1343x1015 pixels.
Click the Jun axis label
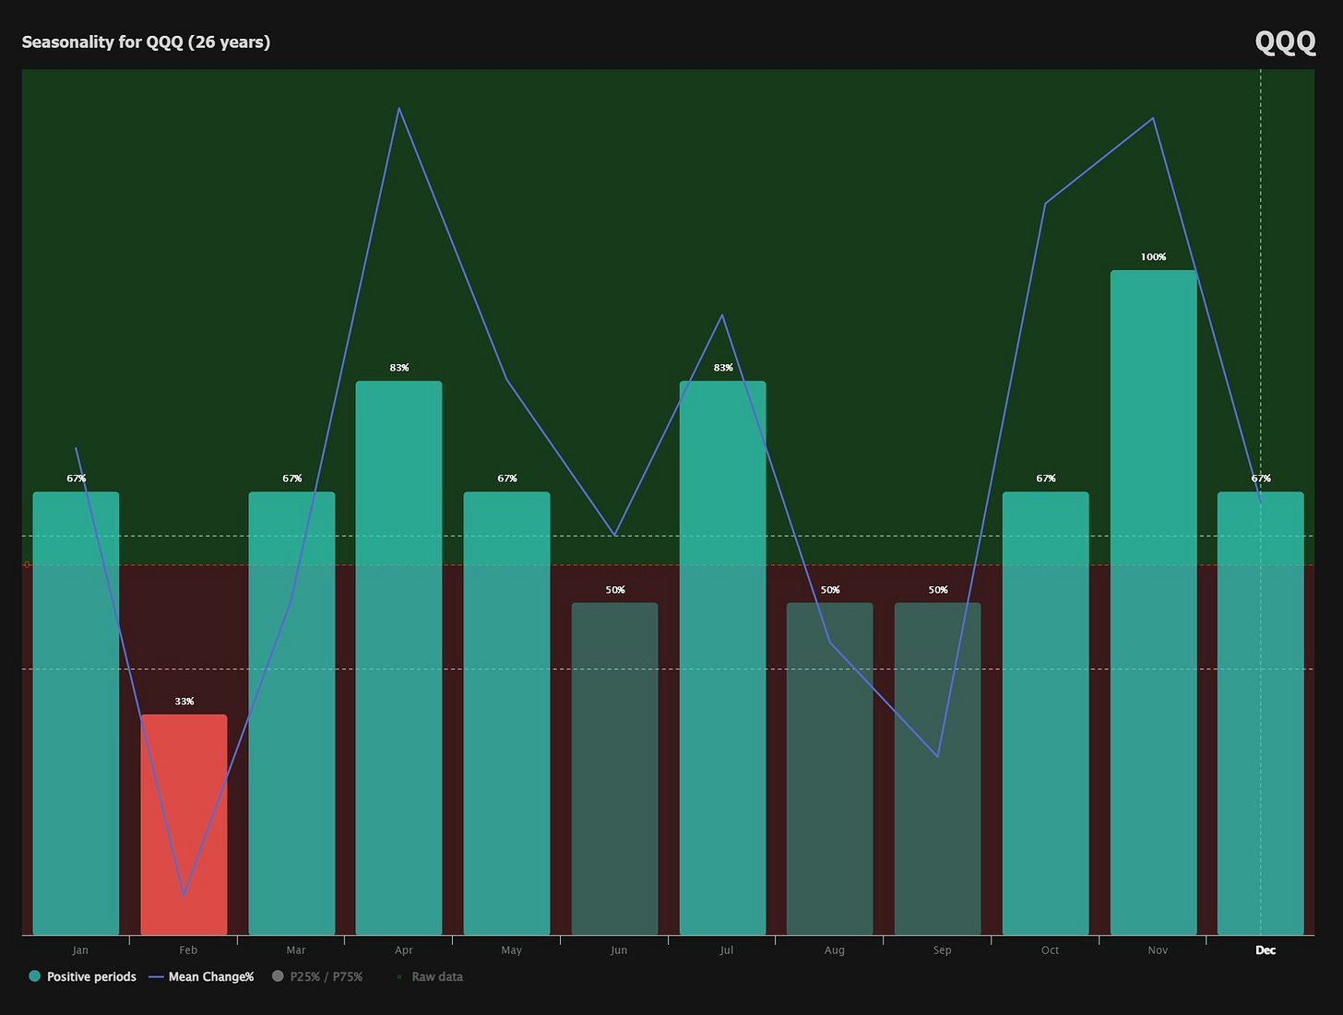click(619, 950)
